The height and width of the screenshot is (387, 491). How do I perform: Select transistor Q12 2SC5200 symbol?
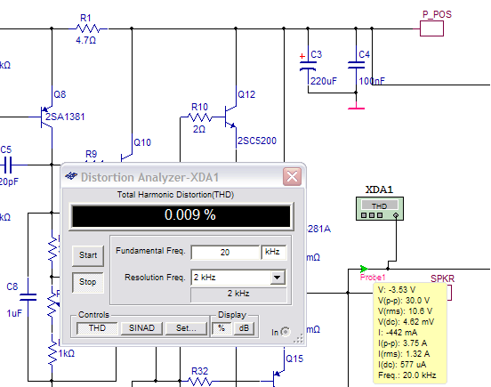coord(230,117)
